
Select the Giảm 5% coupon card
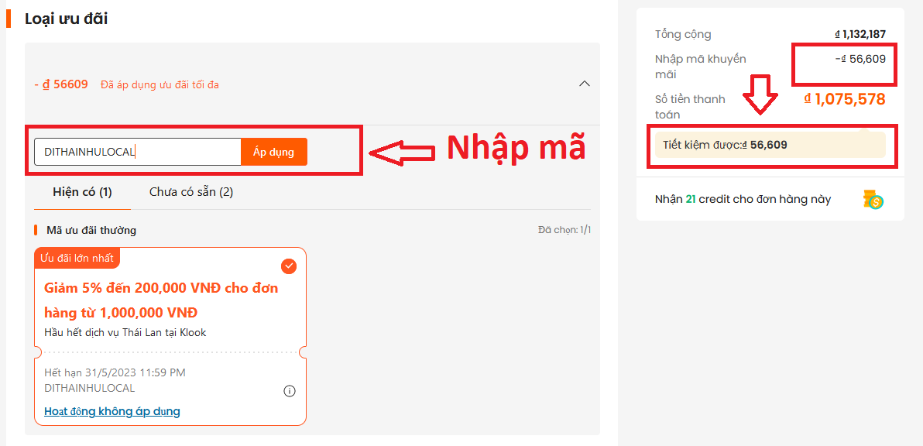coord(170,336)
